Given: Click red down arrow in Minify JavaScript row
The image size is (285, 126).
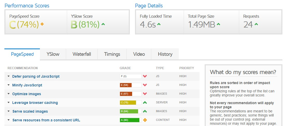Looking at the screenshot, I should (x=145, y=85).
